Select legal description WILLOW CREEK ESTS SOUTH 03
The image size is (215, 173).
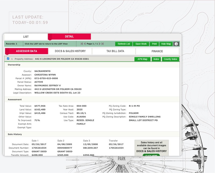click(x=53, y=93)
